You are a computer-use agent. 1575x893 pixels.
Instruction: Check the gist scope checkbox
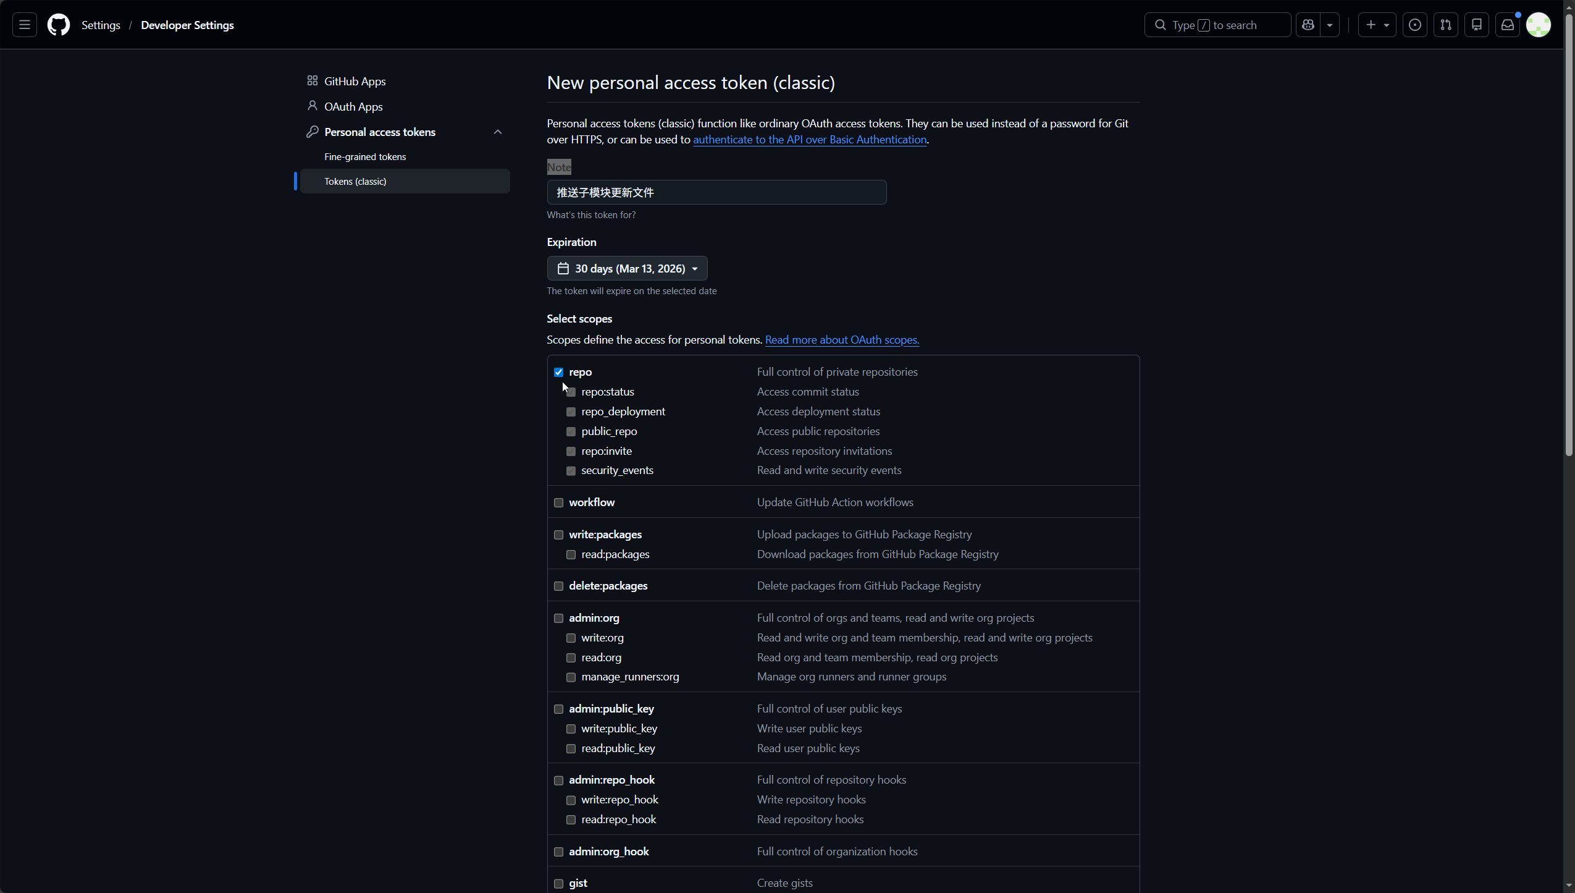pyautogui.click(x=559, y=884)
